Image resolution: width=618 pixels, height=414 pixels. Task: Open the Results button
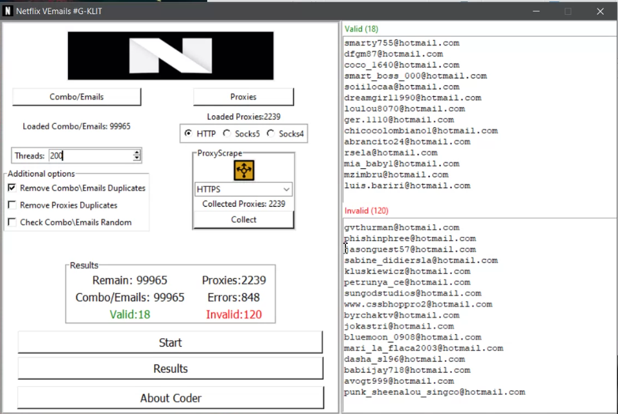(170, 368)
